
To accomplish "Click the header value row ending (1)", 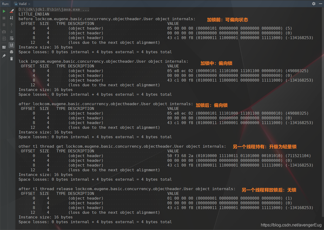I will [230, 198].
